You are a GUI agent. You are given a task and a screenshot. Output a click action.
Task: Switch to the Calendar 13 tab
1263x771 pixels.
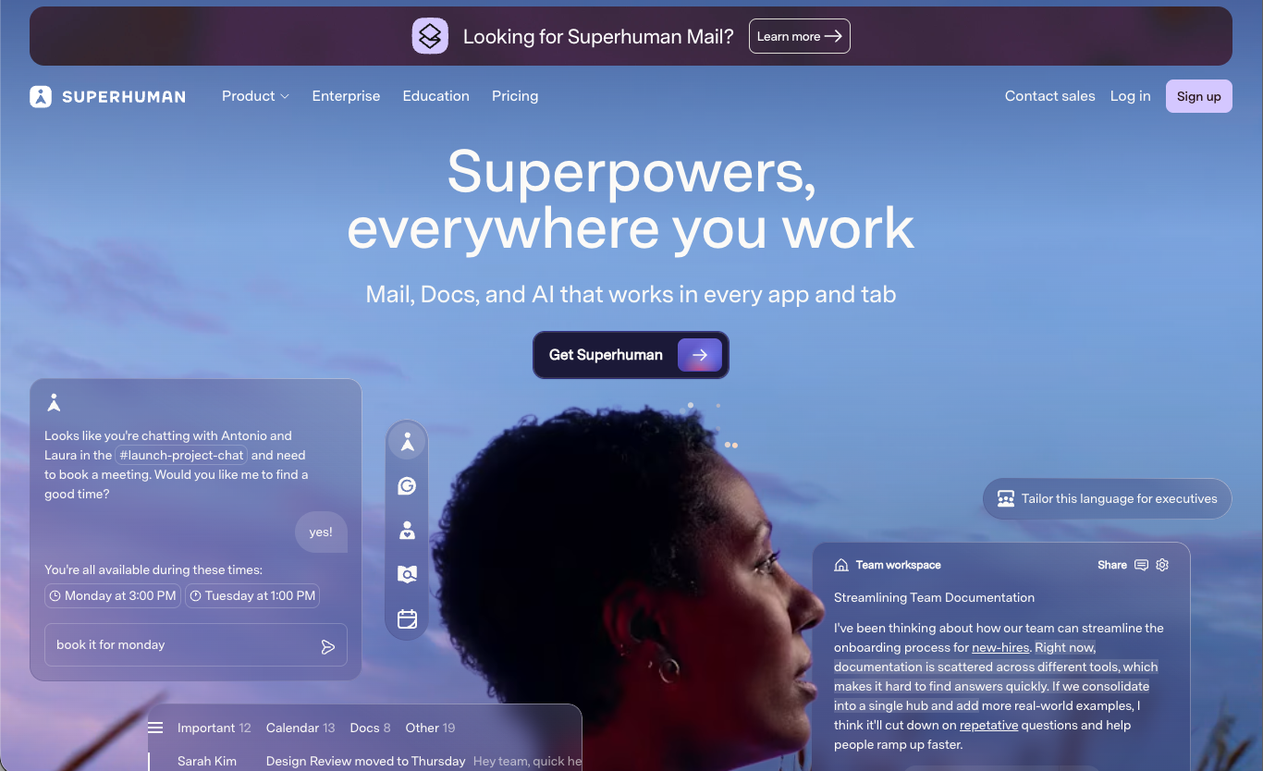[300, 728]
